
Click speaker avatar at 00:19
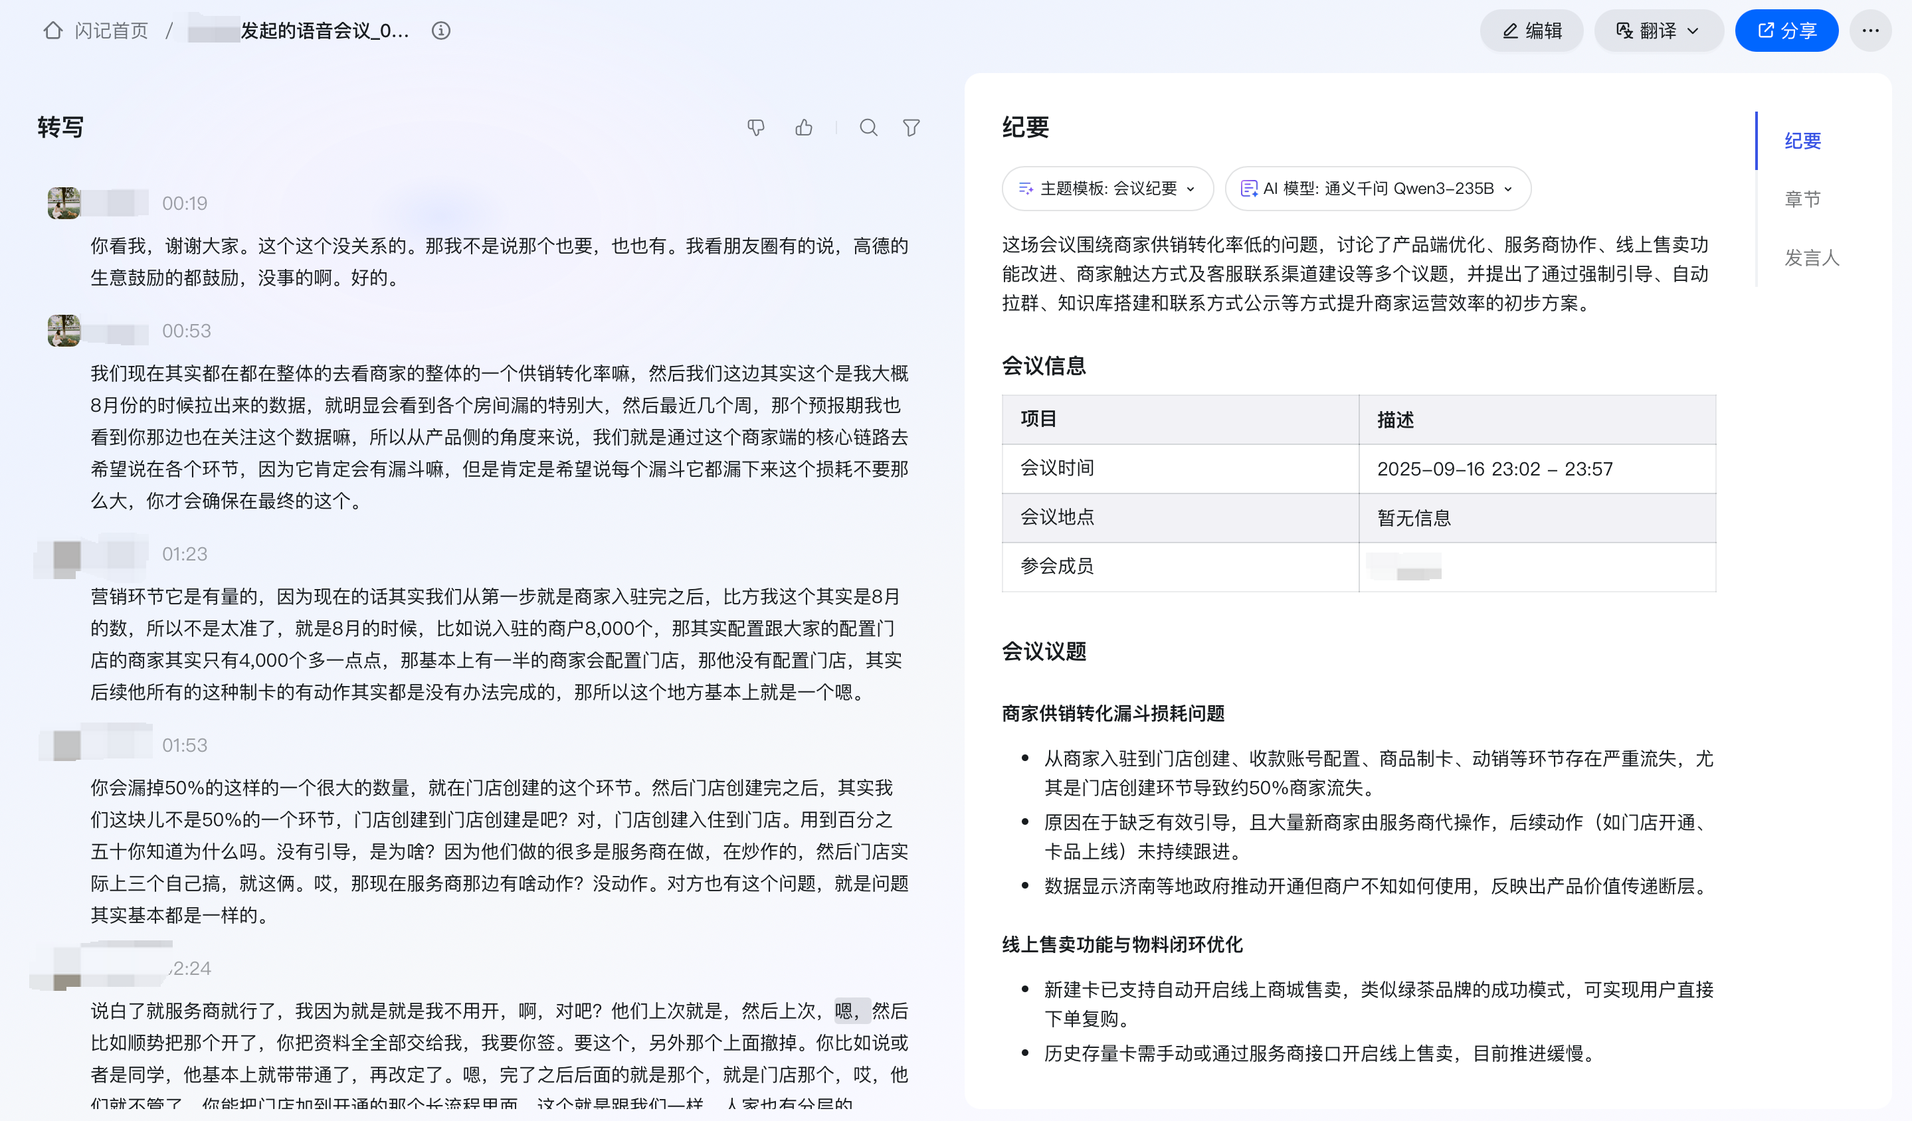64,203
